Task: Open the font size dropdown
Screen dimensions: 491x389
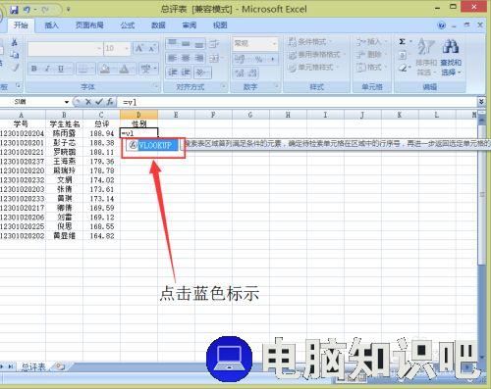Action: click(127, 49)
